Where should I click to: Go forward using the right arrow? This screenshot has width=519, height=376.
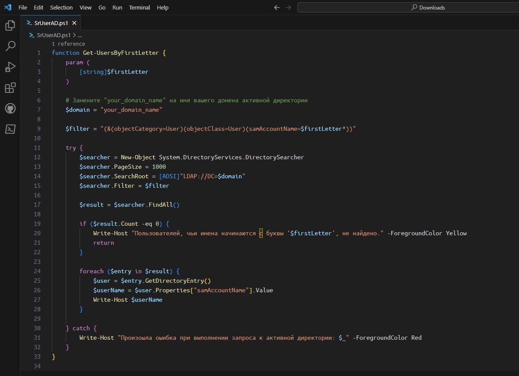[x=288, y=7]
